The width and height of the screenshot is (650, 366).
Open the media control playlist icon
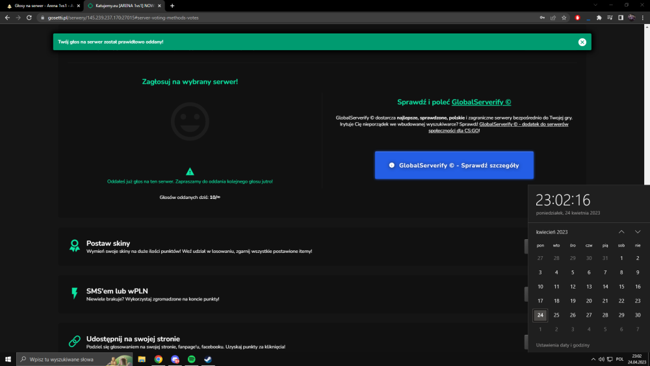610,18
